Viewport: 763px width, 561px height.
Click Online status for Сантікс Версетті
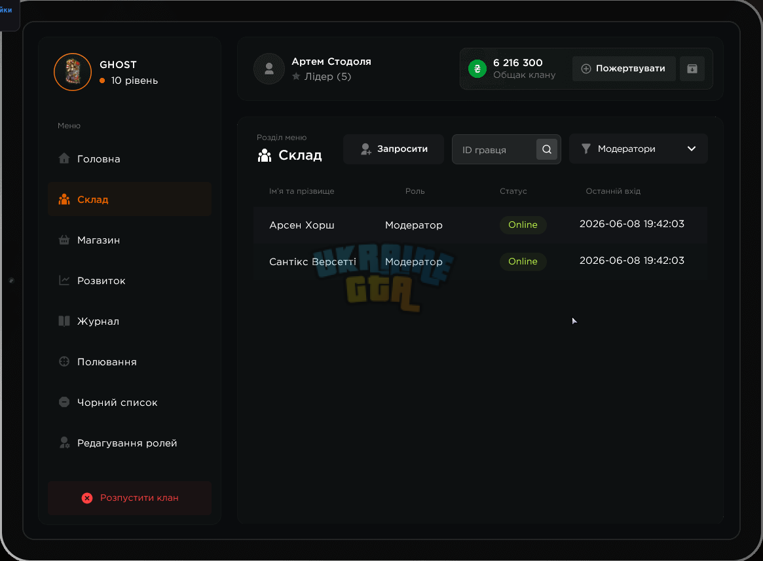point(523,261)
